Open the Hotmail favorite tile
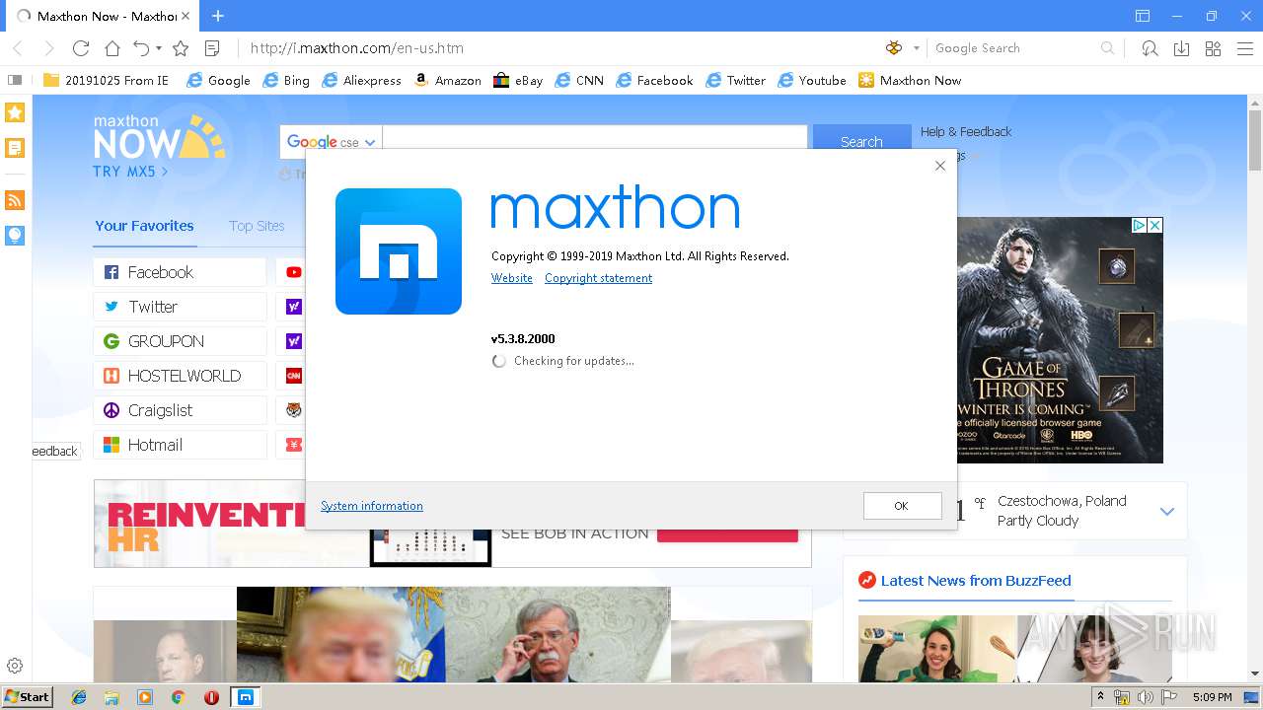 tap(181, 445)
